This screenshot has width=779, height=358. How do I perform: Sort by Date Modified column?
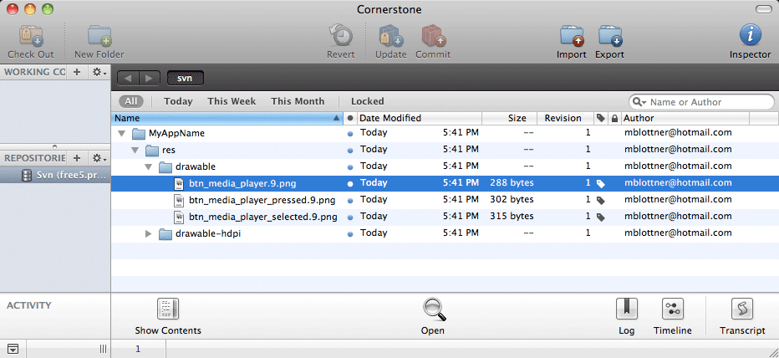coord(420,118)
